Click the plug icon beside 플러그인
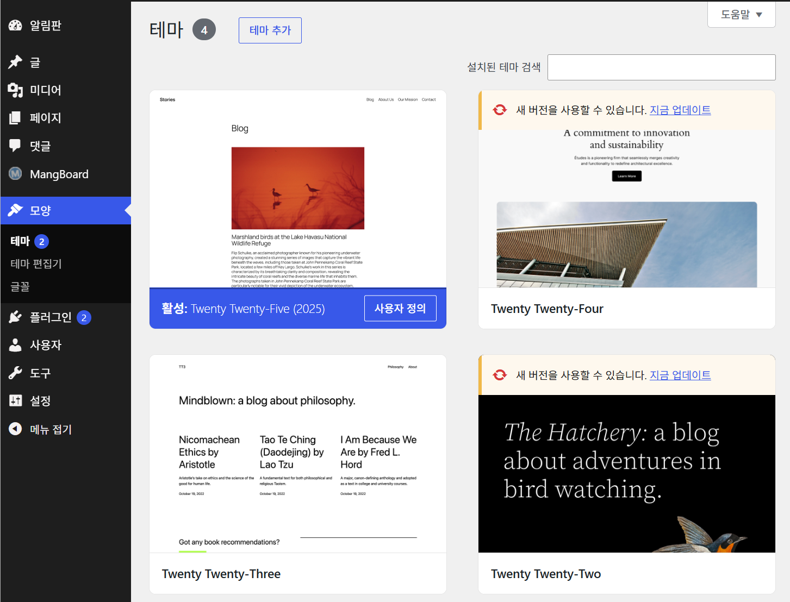 [x=15, y=317]
